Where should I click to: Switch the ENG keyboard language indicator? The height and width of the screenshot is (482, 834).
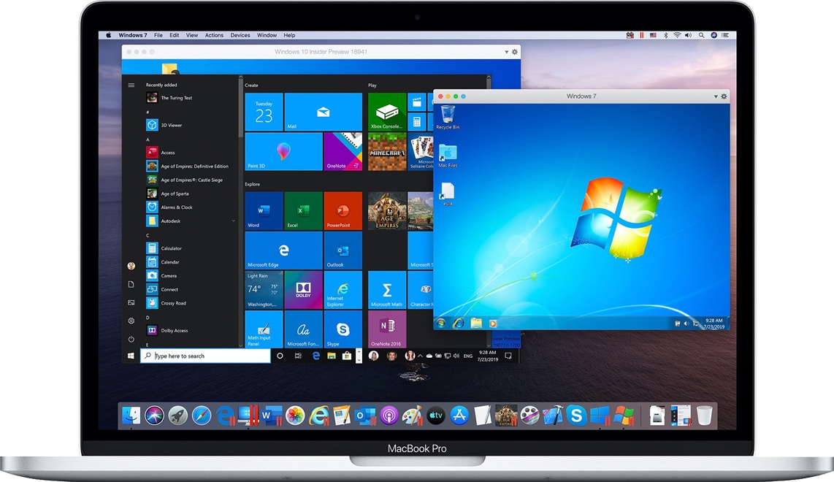pyautogui.click(x=468, y=356)
